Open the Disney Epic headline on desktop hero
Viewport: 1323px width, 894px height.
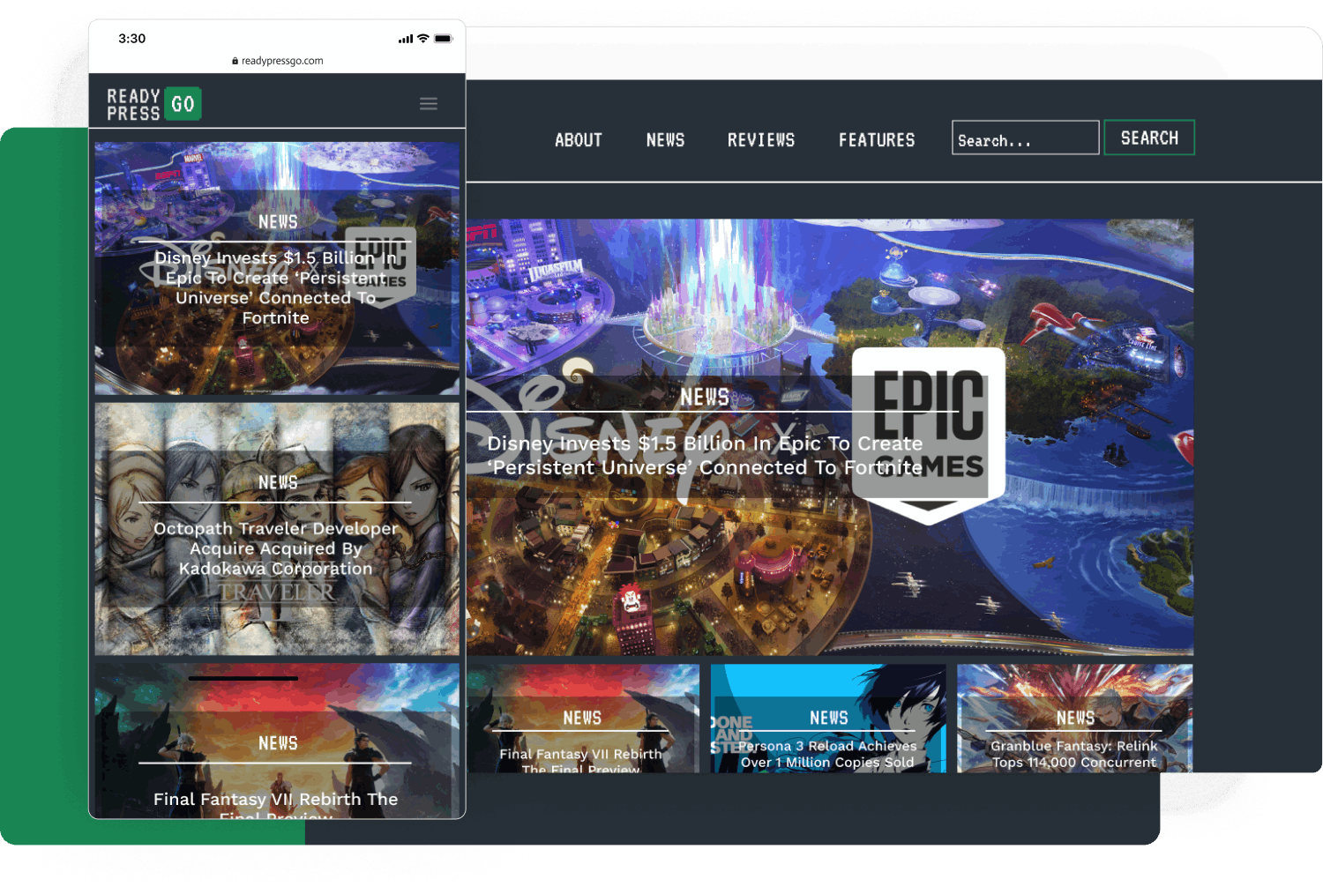(x=705, y=456)
